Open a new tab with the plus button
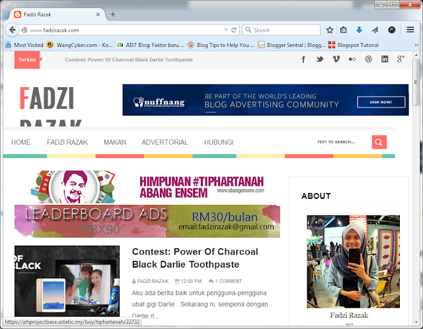The height and width of the screenshot is (329, 423). (113, 15)
